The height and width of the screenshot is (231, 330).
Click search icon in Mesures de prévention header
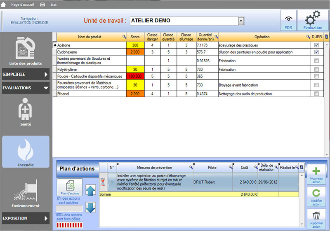[191, 167]
